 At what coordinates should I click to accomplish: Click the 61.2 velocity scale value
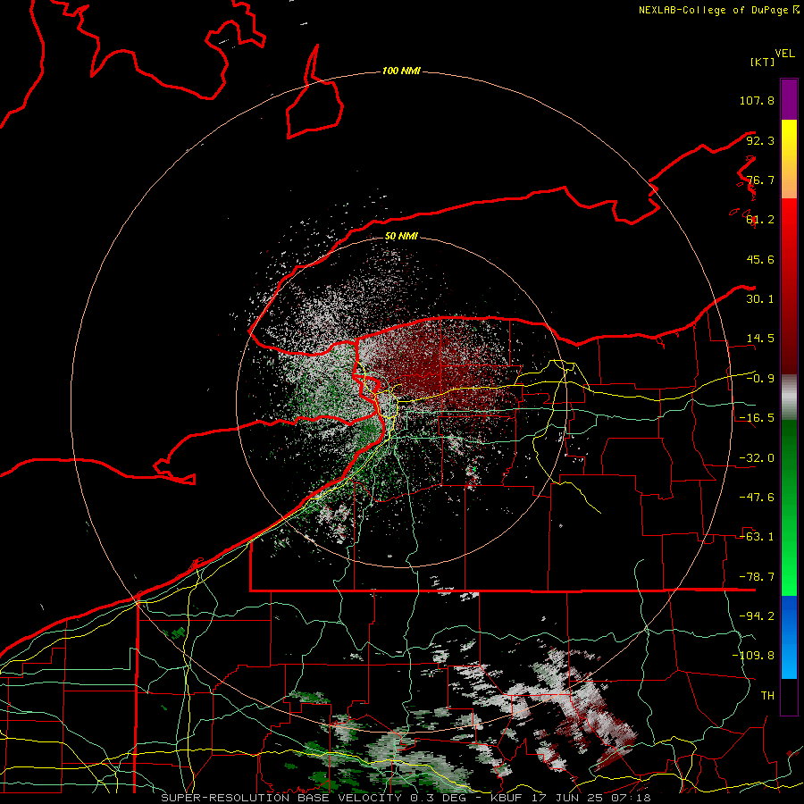(x=760, y=220)
